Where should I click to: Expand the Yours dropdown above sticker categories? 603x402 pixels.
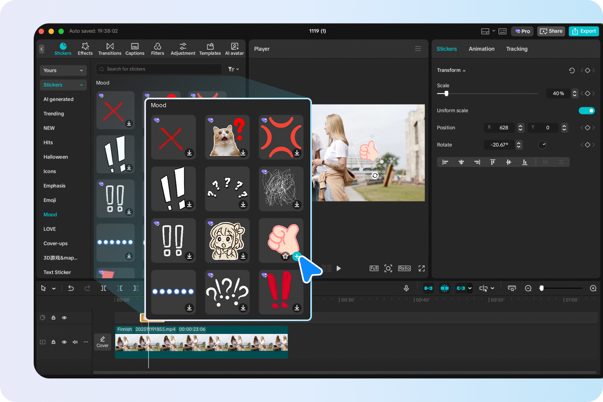tap(63, 70)
